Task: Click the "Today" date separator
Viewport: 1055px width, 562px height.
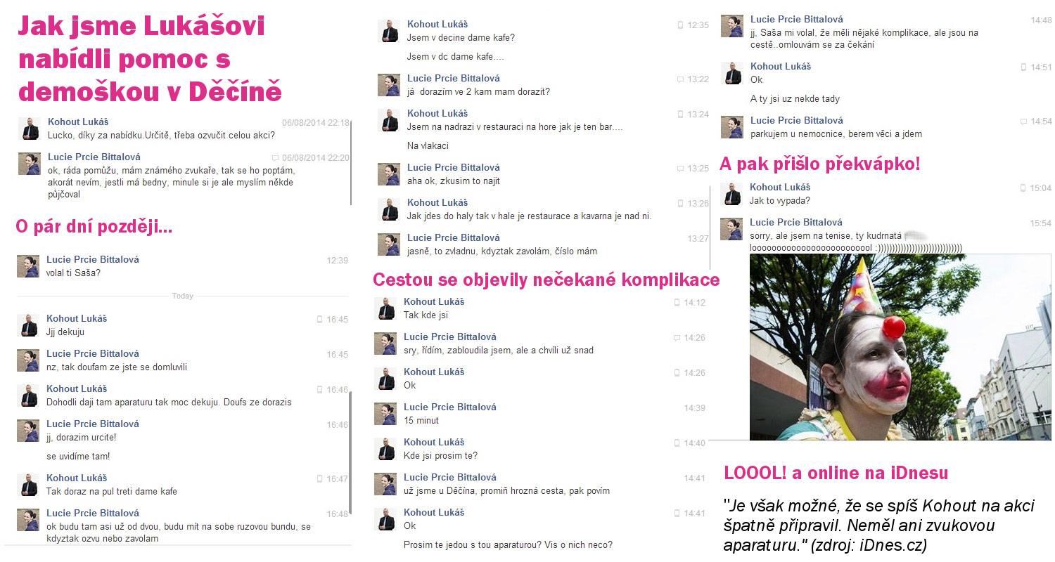Action: [183, 296]
